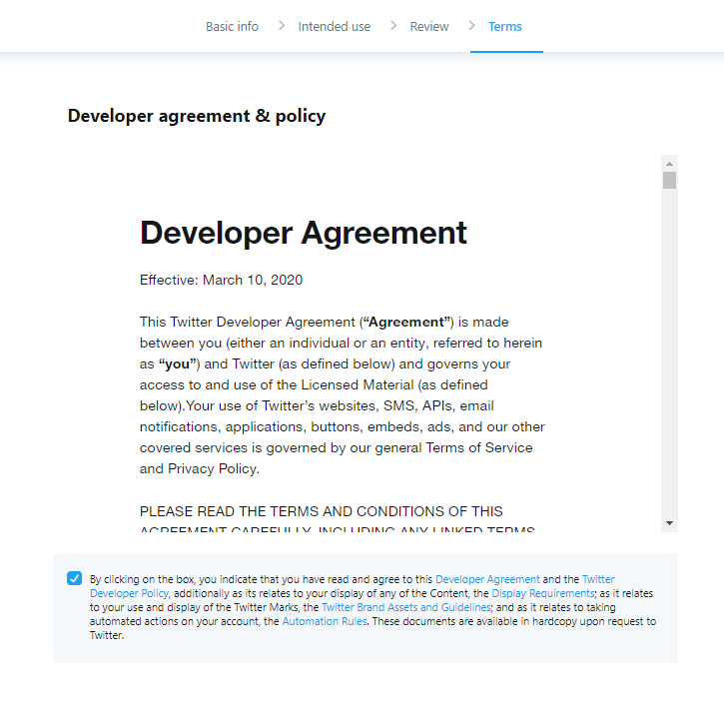This screenshot has height=708, width=724.
Task: Click the agreement scrollbar thumb
Action: 669,180
